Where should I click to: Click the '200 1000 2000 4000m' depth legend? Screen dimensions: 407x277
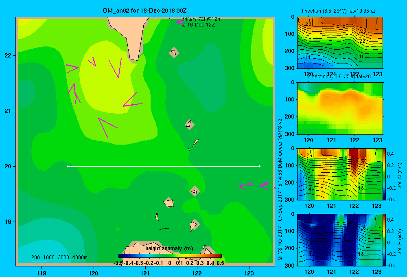click(59, 257)
